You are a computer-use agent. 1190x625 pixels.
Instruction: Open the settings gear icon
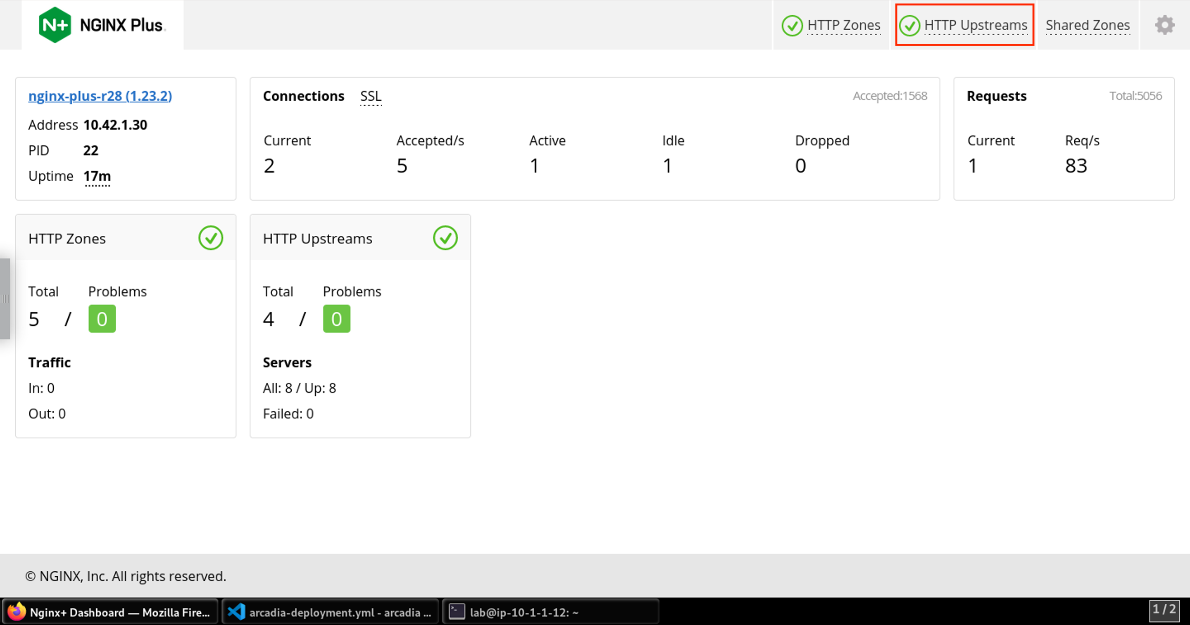(1165, 25)
